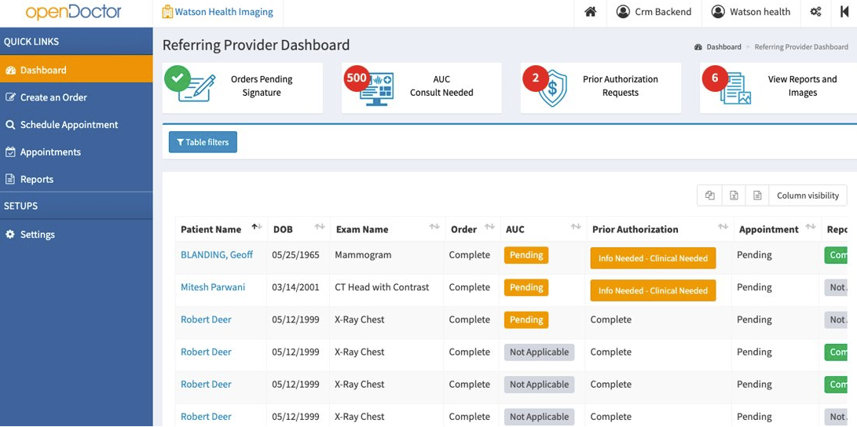
Task: Click the Orders Pending Signature card label
Action: tap(262, 86)
